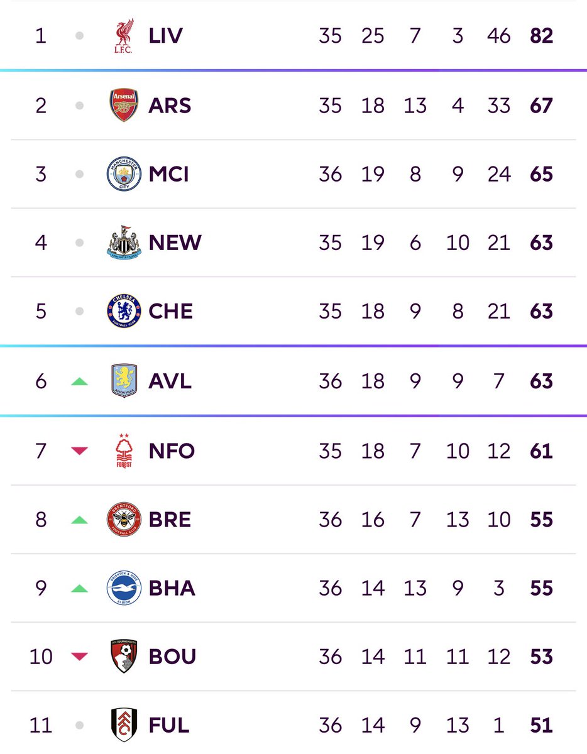587x754 pixels.
Task: Click the red down arrow beside BOU
Action: click(x=79, y=657)
